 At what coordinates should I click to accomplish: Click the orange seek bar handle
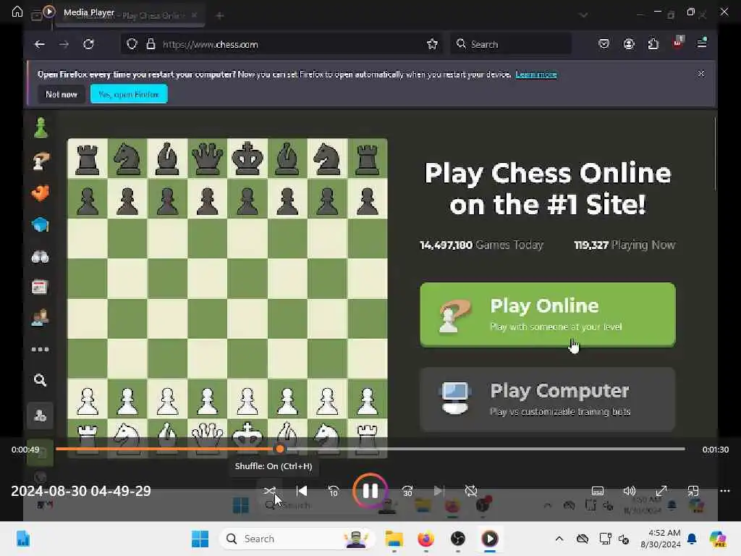[280, 449]
